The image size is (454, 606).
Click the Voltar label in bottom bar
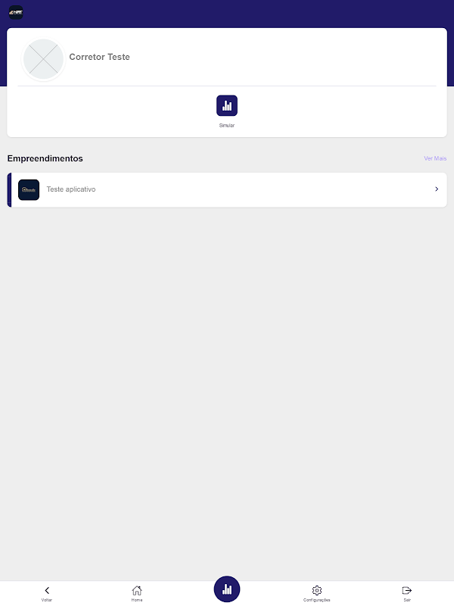pyautogui.click(x=47, y=600)
